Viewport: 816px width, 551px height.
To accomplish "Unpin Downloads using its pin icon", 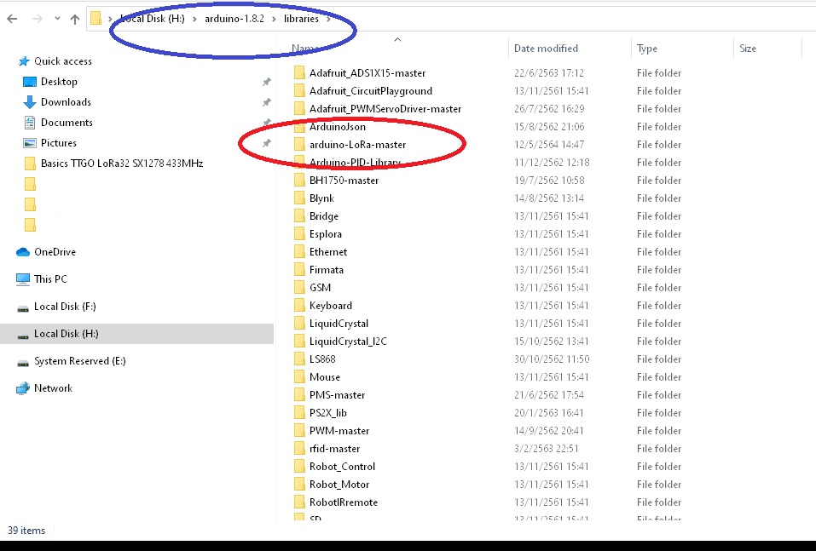I will point(266,102).
